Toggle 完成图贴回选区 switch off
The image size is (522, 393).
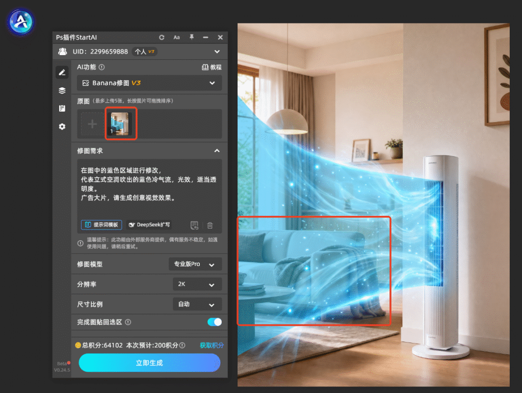pyautogui.click(x=215, y=322)
